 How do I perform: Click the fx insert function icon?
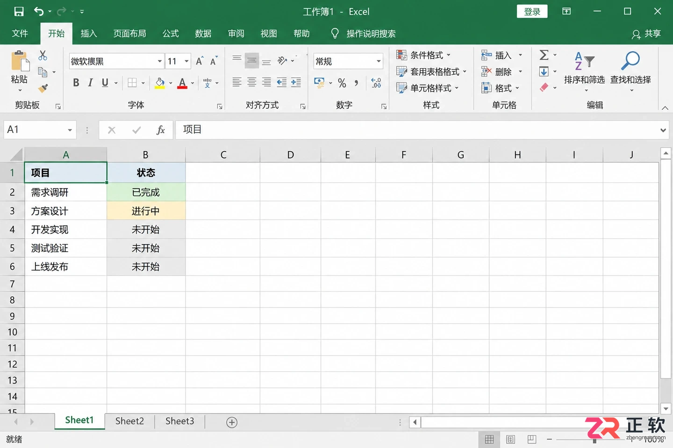(x=161, y=130)
